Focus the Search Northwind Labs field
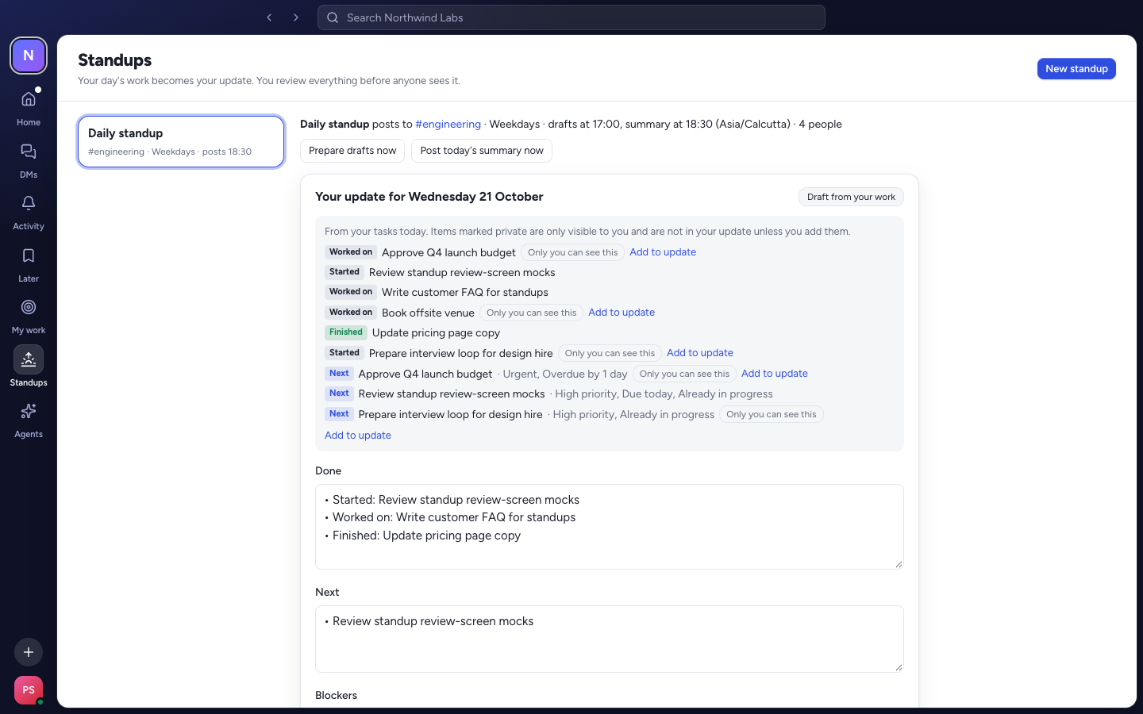The width and height of the screenshot is (1143, 714). tap(571, 17)
